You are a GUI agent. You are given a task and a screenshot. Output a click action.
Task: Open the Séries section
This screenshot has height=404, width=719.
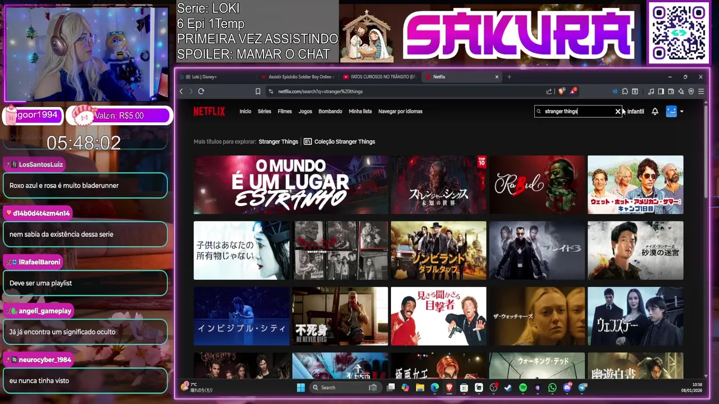(265, 111)
